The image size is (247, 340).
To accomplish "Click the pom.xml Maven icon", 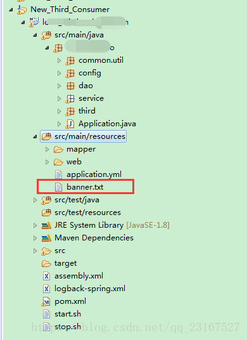I will coord(46,301).
